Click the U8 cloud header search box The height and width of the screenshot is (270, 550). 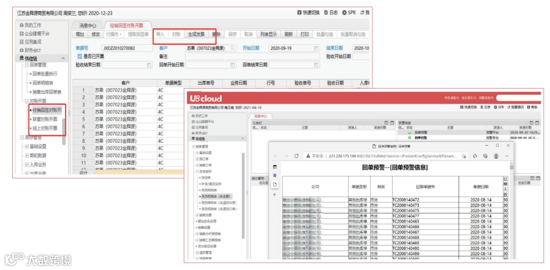tap(518, 98)
